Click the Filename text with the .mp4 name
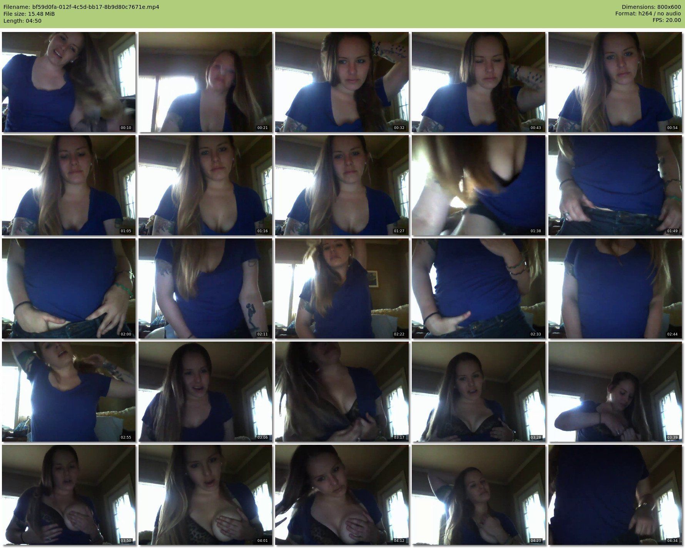The height and width of the screenshot is (548, 685). [81, 7]
